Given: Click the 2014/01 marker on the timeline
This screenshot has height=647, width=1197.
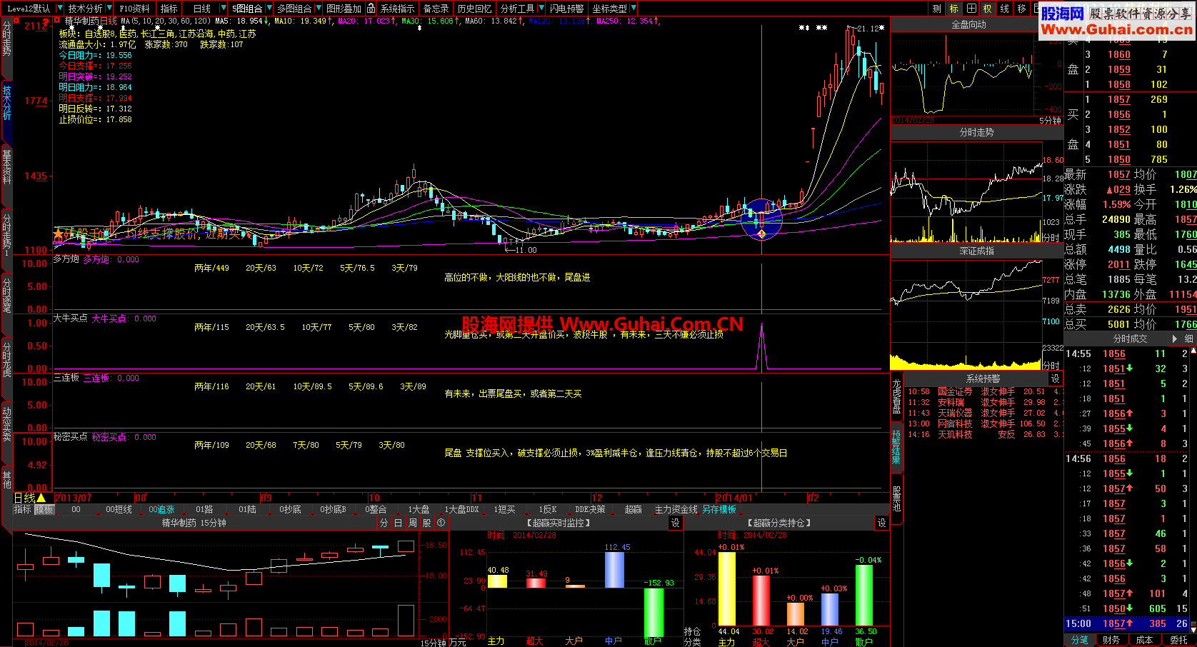Looking at the screenshot, I should (734, 498).
